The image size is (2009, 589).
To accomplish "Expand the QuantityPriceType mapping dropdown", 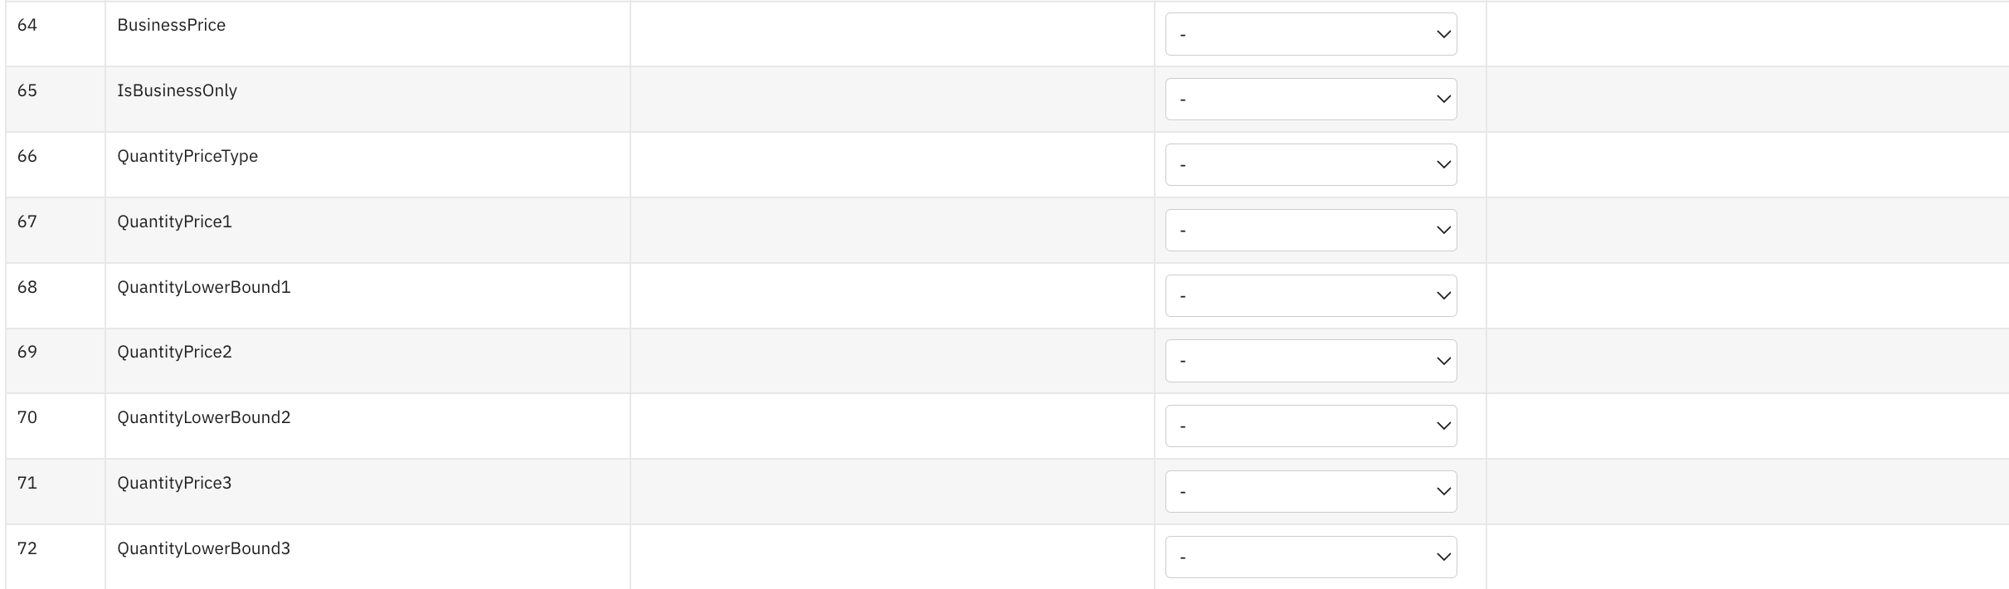I will pyautogui.click(x=1311, y=165).
